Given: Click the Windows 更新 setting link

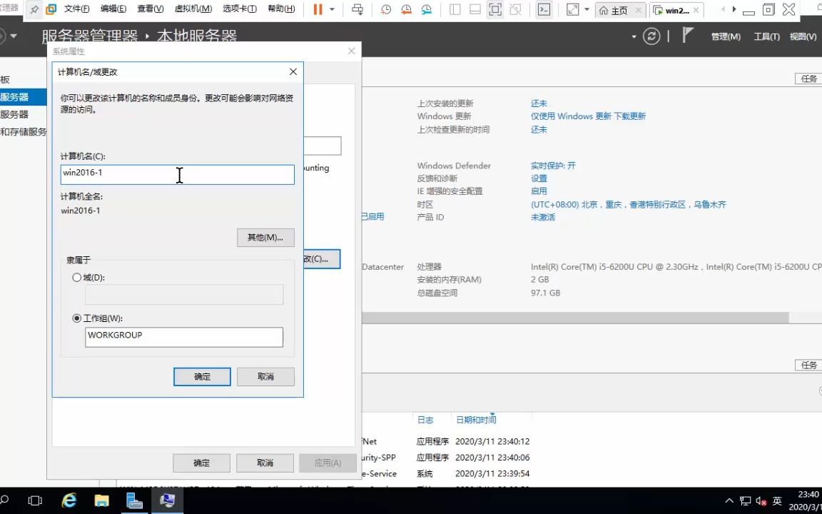Looking at the screenshot, I should (x=588, y=116).
